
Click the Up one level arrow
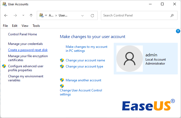pos(31,15)
